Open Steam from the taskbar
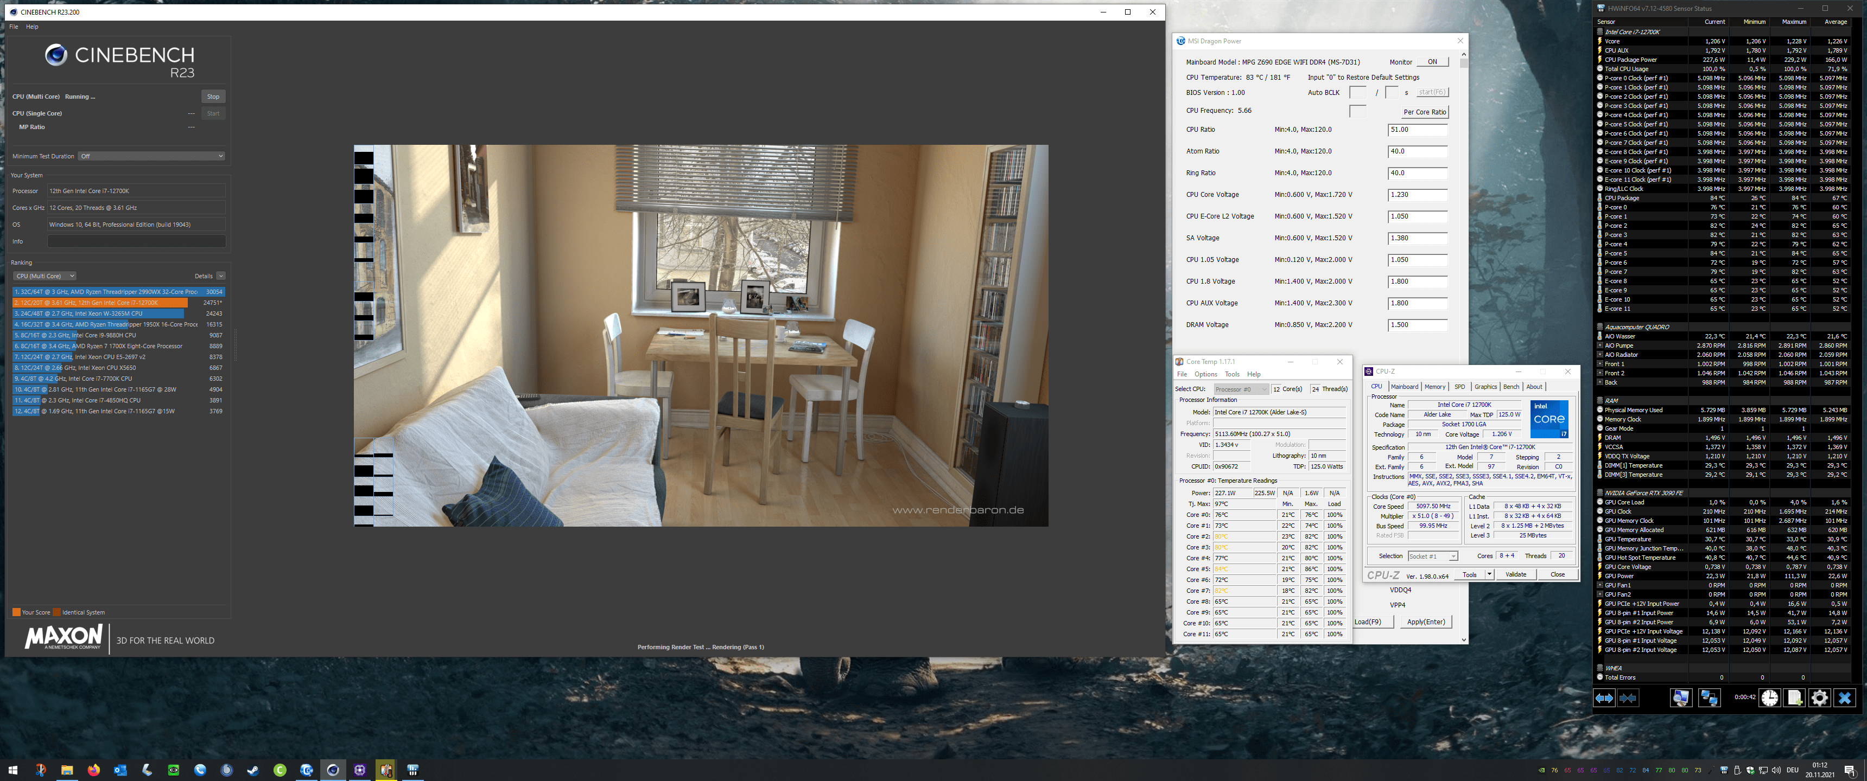This screenshot has height=781, width=1867. [253, 770]
